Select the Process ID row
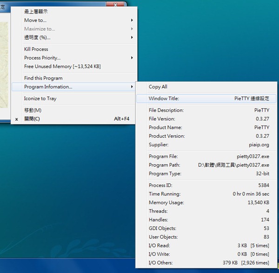 point(206,185)
